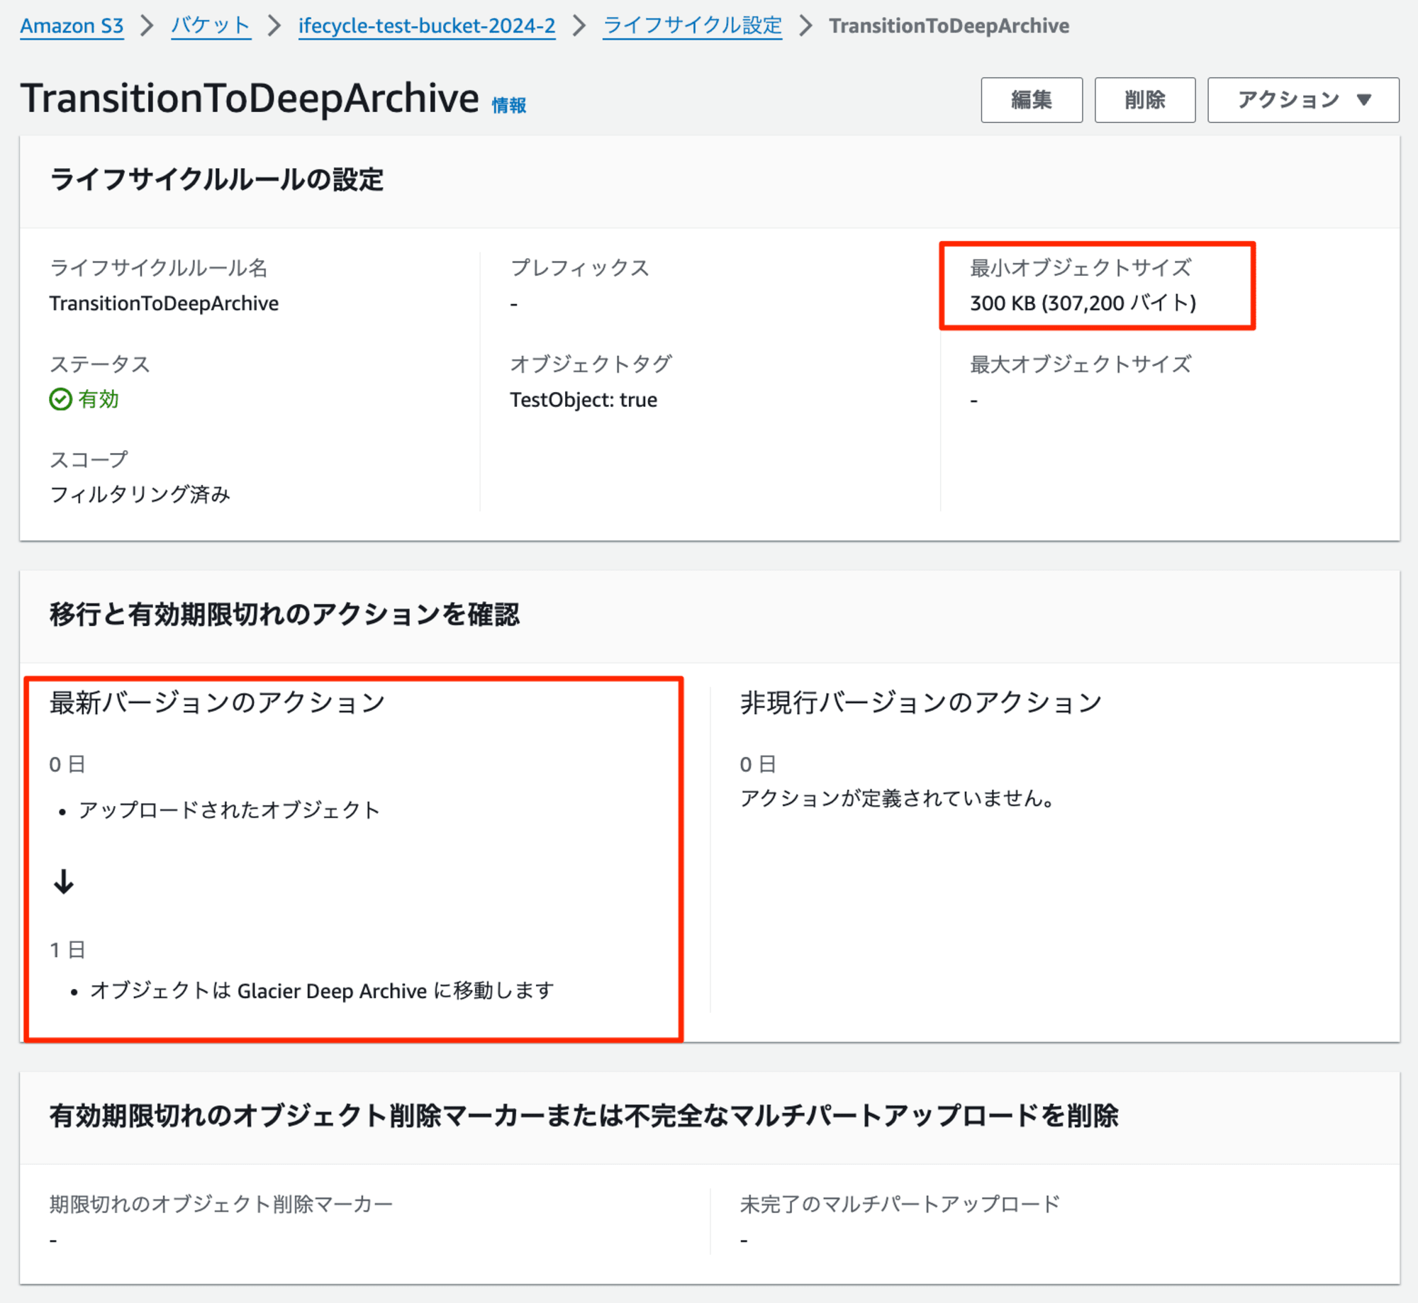
Task: Select the フィルタリング済み scope value
Action: pos(140,494)
